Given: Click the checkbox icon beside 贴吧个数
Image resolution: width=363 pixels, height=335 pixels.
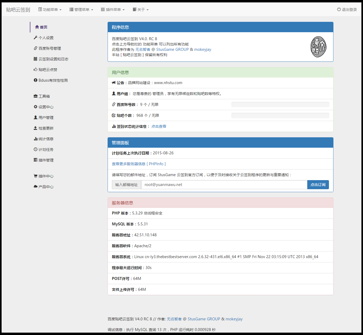Looking at the screenshot, I should pyautogui.click(x=114, y=115).
